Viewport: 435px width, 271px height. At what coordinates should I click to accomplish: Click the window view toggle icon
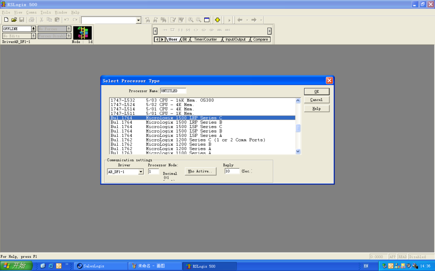(x=207, y=20)
